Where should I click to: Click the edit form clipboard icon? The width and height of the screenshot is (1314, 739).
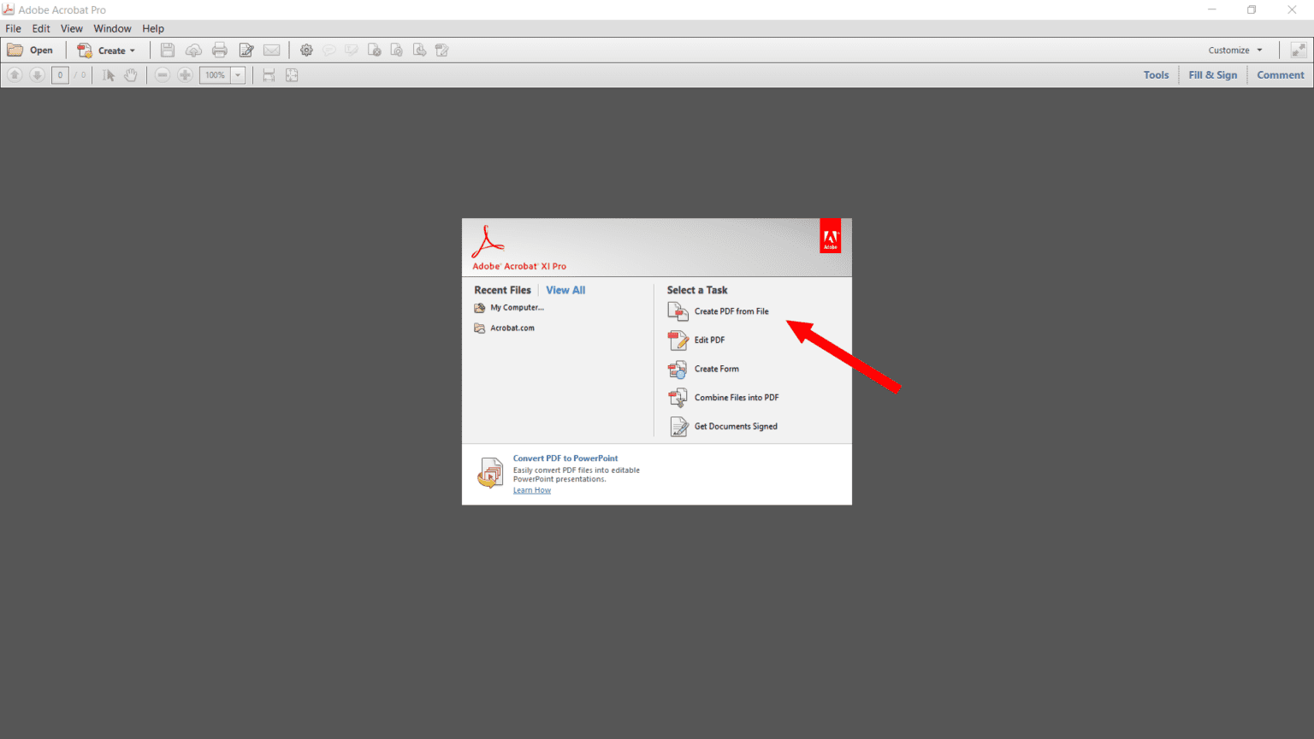click(442, 50)
